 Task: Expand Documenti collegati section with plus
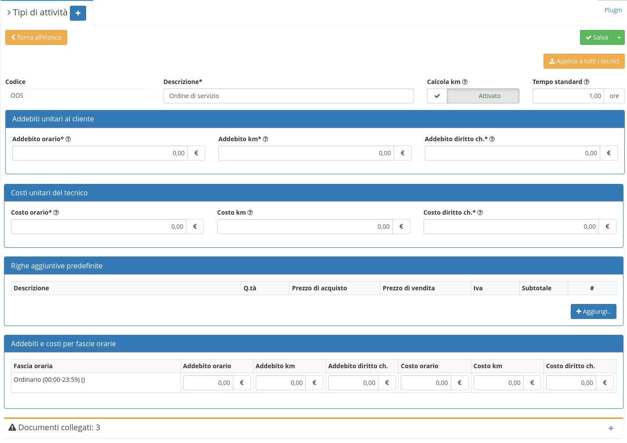coord(611,428)
